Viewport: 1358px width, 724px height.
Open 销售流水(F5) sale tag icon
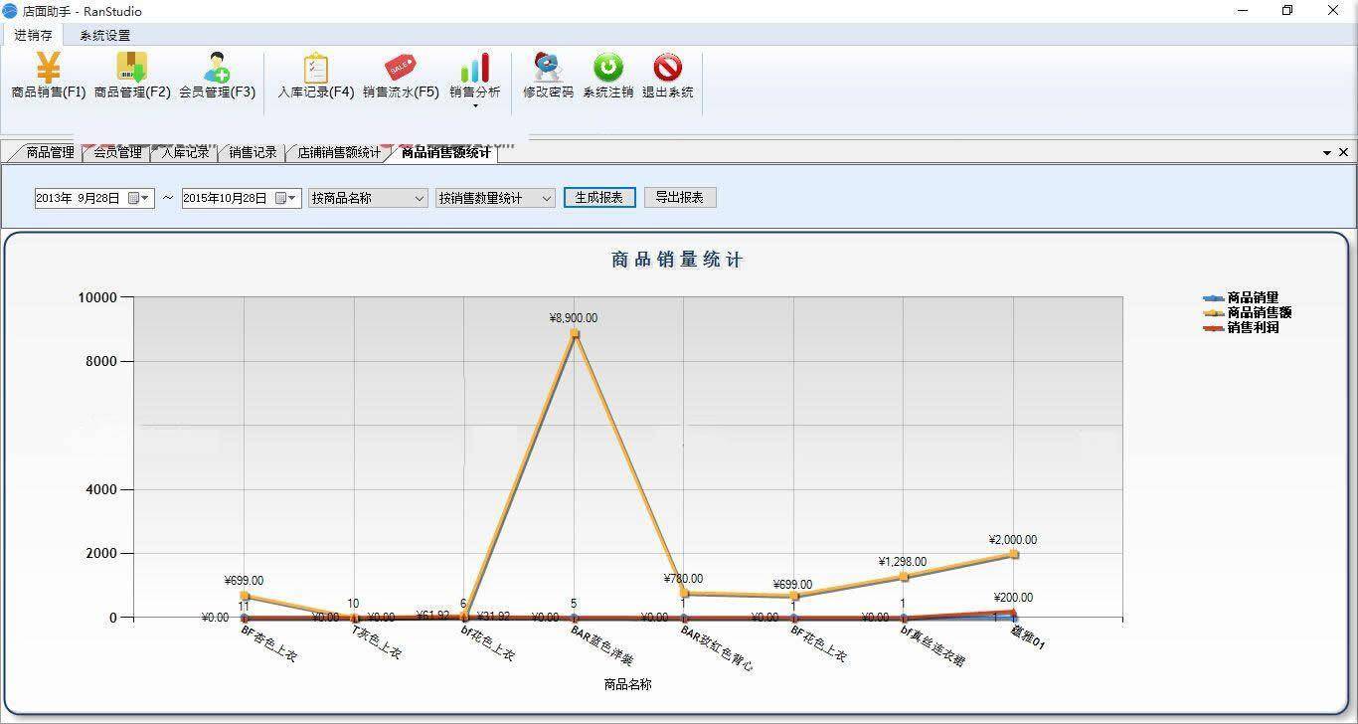tap(400, 69)
